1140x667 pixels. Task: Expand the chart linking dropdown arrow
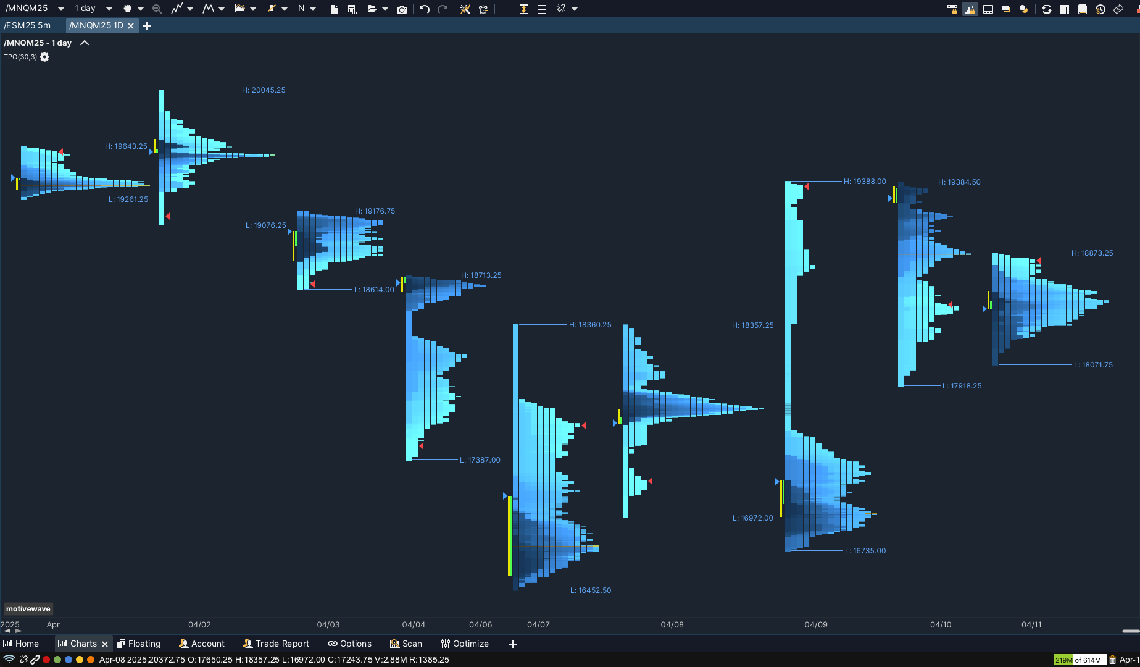click(x=575, y=9)
